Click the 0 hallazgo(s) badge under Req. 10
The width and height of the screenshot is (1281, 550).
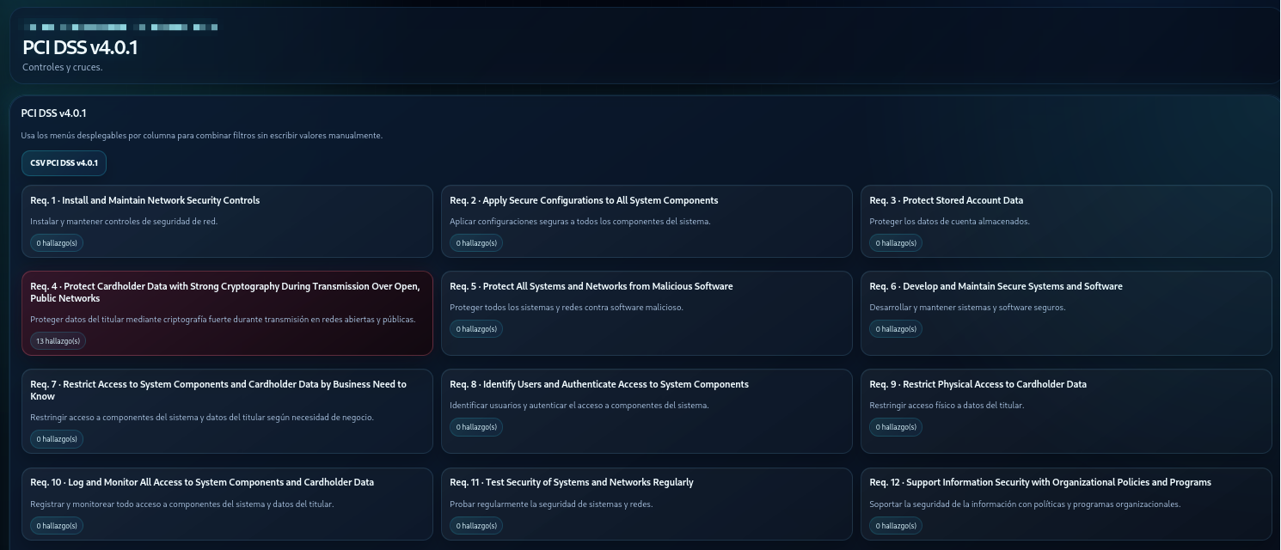57,525
